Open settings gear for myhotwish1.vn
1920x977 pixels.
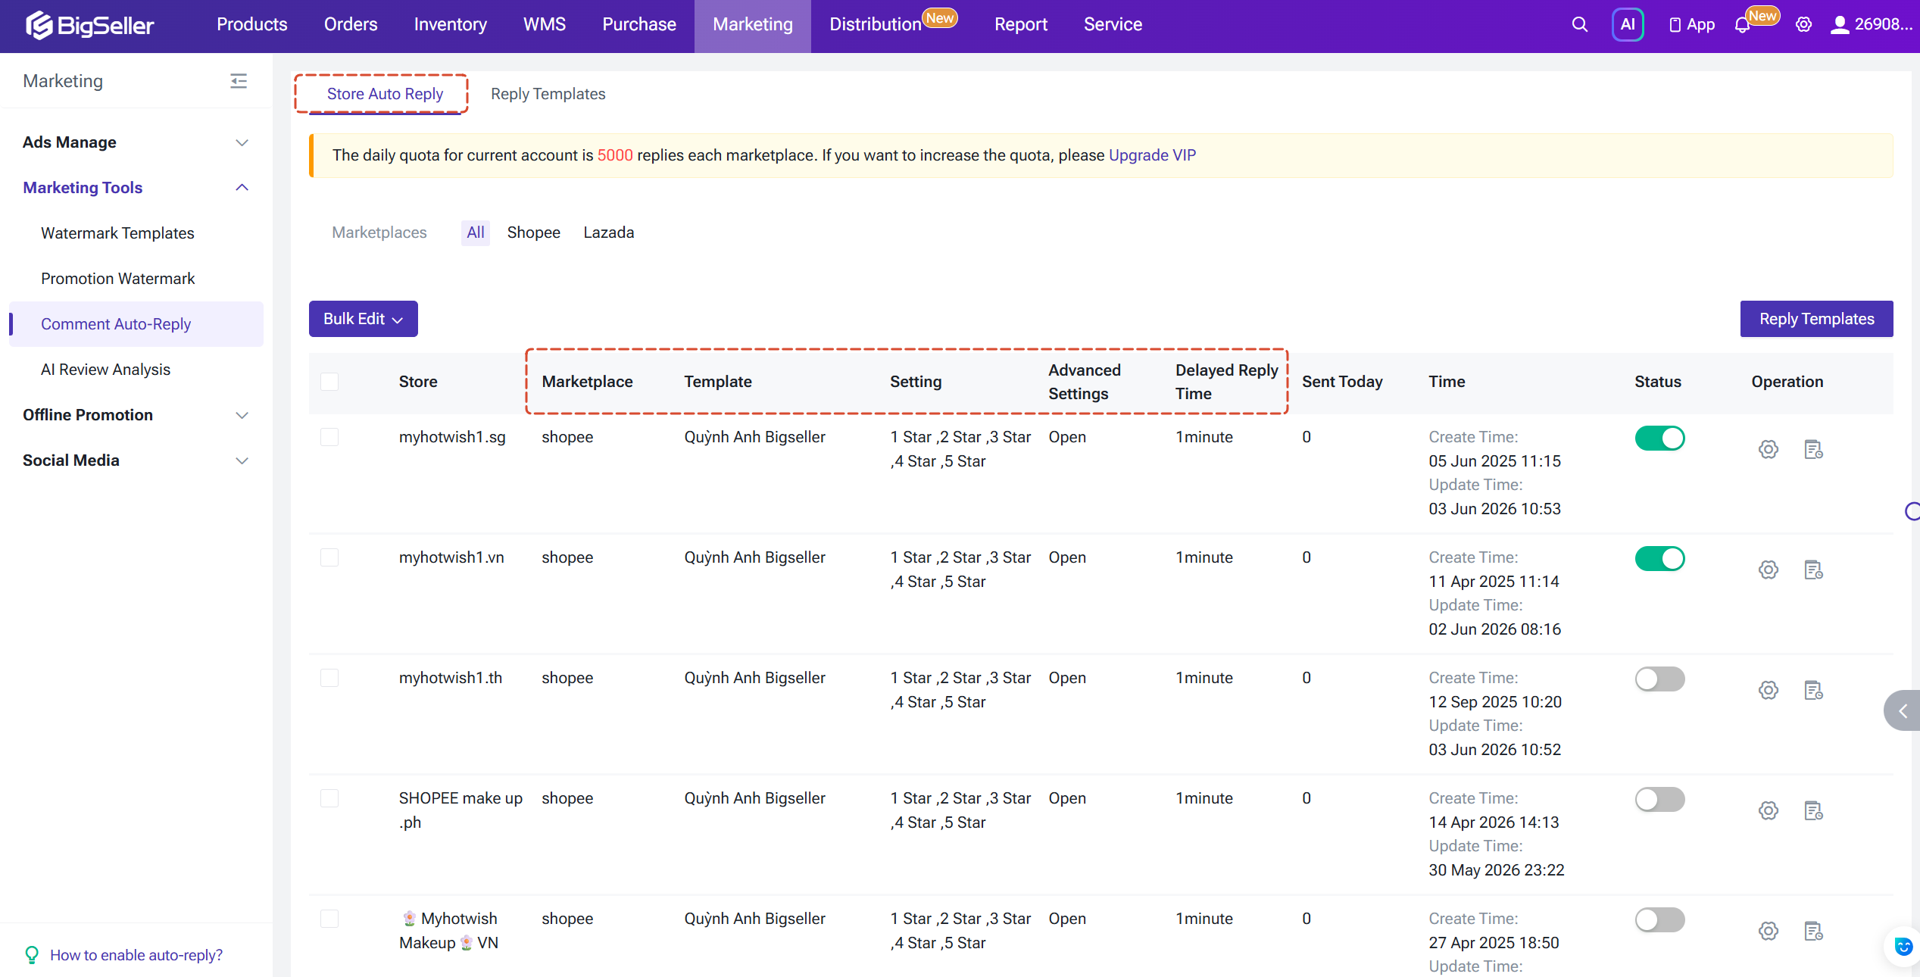coord(1769,570)
